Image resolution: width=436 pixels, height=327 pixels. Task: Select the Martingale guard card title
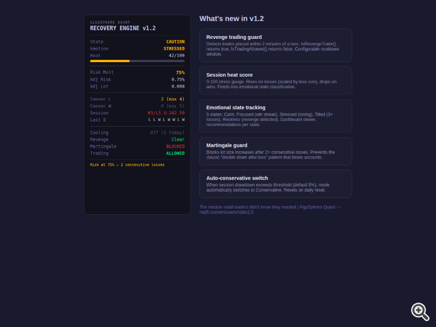click(x=227, y=145)
